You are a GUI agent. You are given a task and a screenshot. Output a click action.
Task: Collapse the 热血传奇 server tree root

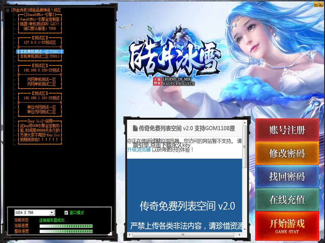coord(8,10)
